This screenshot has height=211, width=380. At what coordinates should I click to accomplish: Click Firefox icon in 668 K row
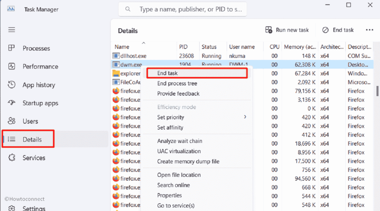pyautogui.click(x=116, y=187)
